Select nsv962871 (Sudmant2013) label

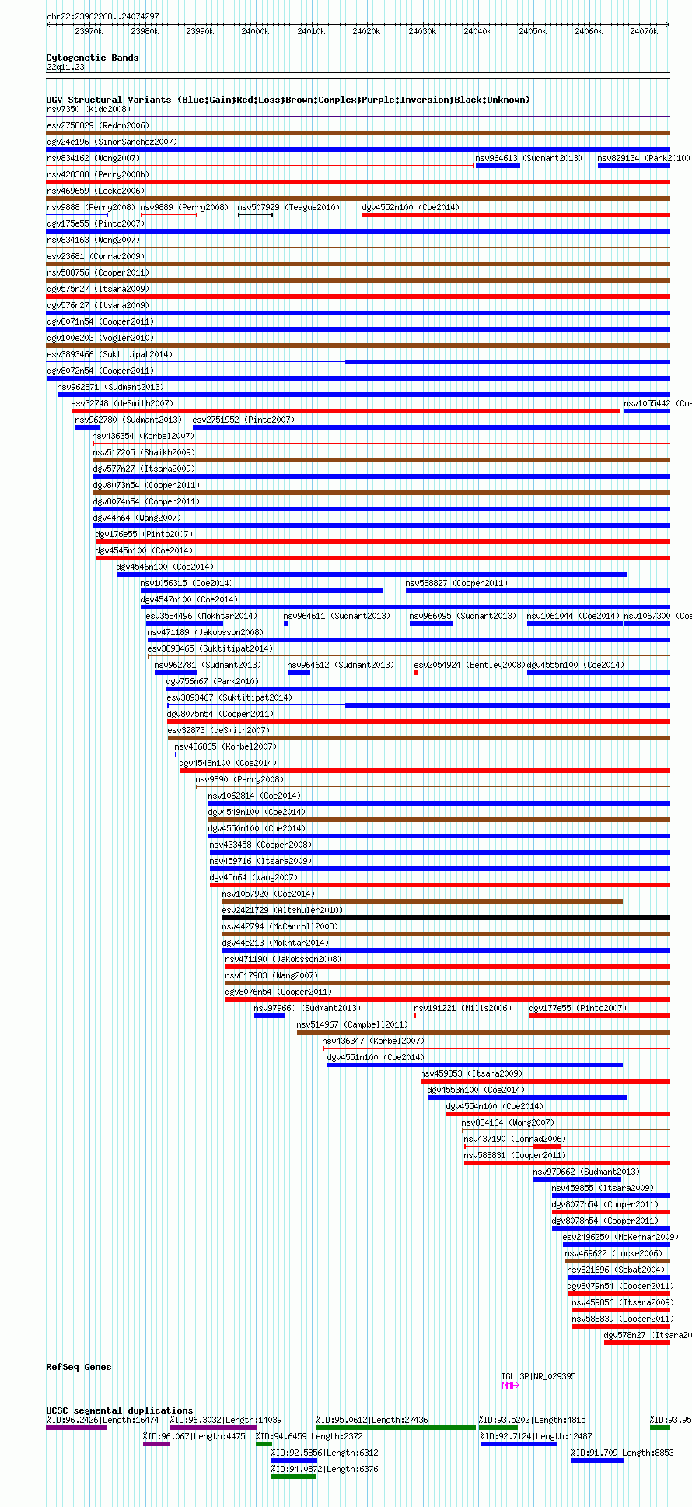tap(110, 387)
